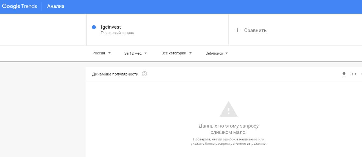362x157 pixels.
Task: Click the plus icon beside Сравнить
Action: coord(237,30)
